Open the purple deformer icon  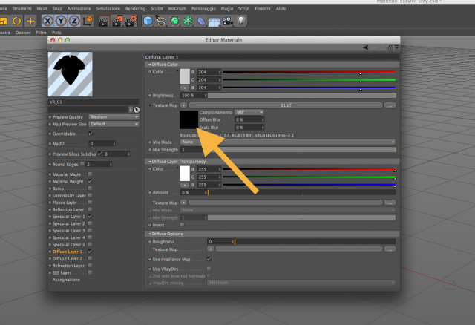[201, 21]
